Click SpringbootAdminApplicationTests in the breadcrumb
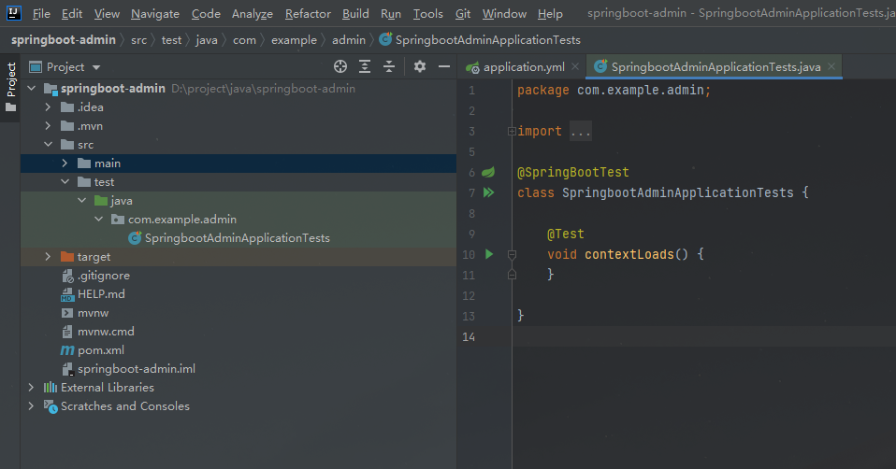The width and height of the screenshot is (896, 469). pyautogui.click(x=487, y=40)
